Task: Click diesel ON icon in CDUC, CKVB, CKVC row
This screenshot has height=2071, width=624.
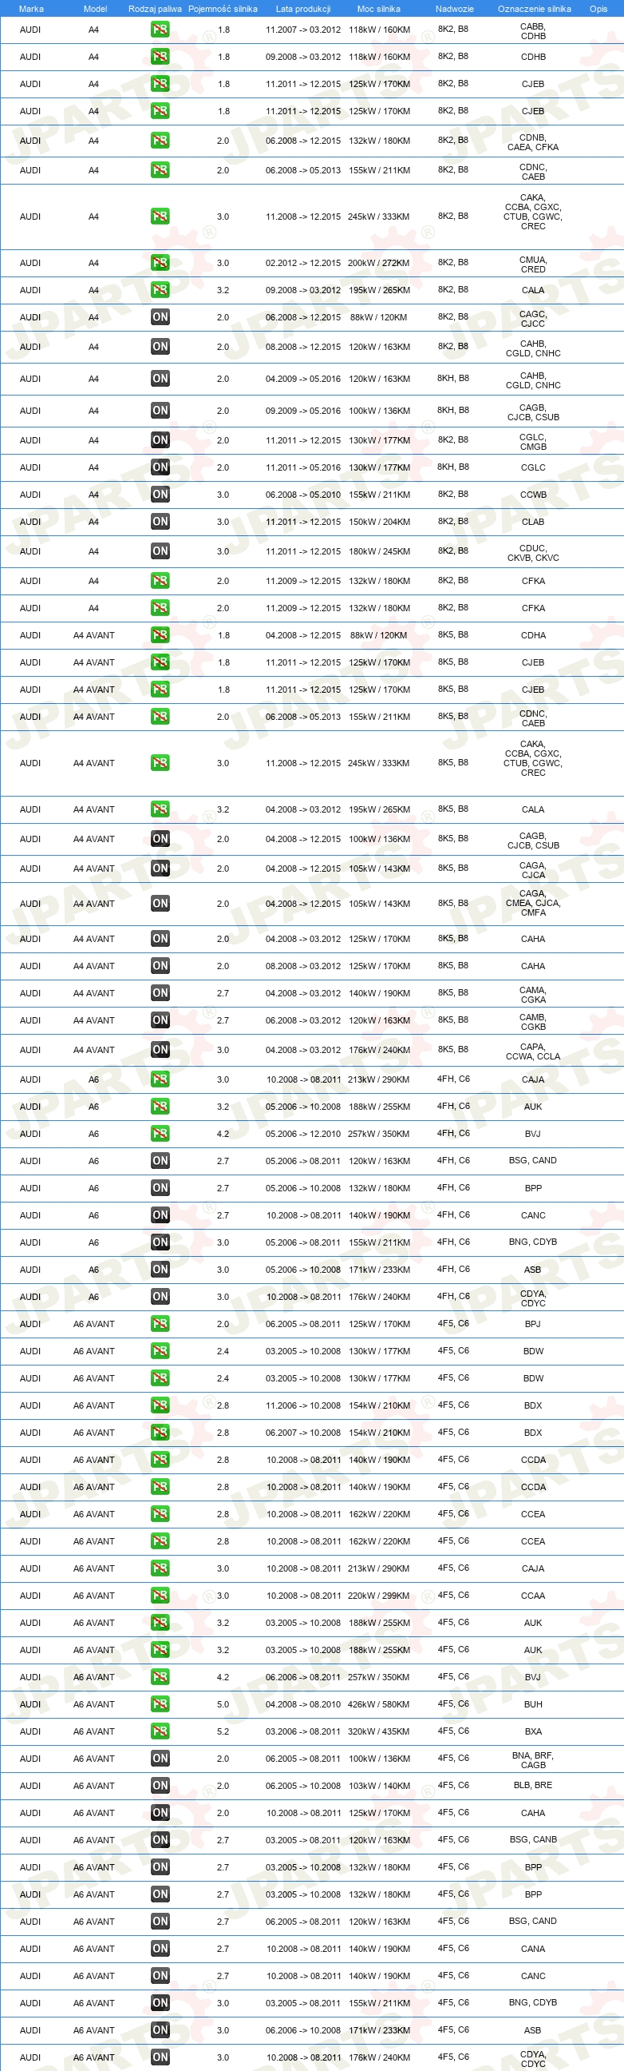Action: [160, 551]
